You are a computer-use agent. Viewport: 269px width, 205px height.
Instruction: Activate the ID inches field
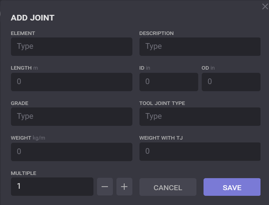click(x=168, y=82)
